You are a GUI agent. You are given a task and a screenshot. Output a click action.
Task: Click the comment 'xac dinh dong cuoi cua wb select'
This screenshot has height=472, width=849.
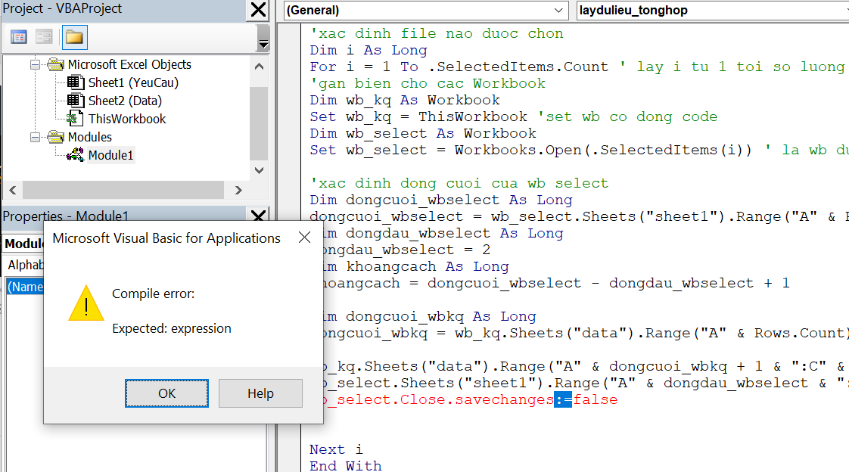[459, 184]
